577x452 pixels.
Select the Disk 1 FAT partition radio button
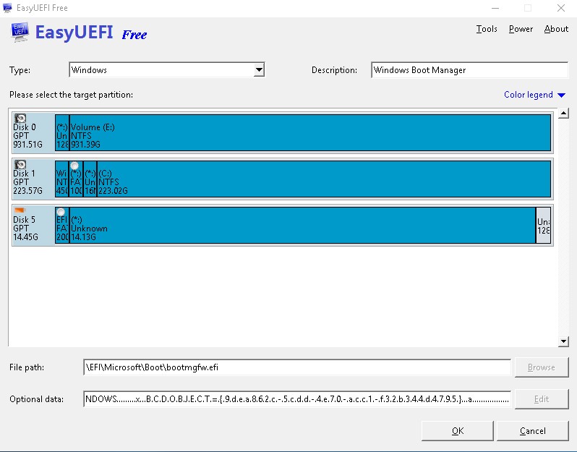pyautogui.click(x=74, y=166)
